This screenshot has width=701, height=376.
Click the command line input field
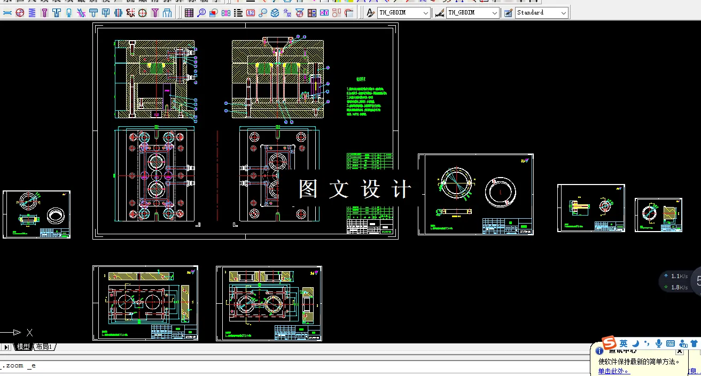(294, 366)
